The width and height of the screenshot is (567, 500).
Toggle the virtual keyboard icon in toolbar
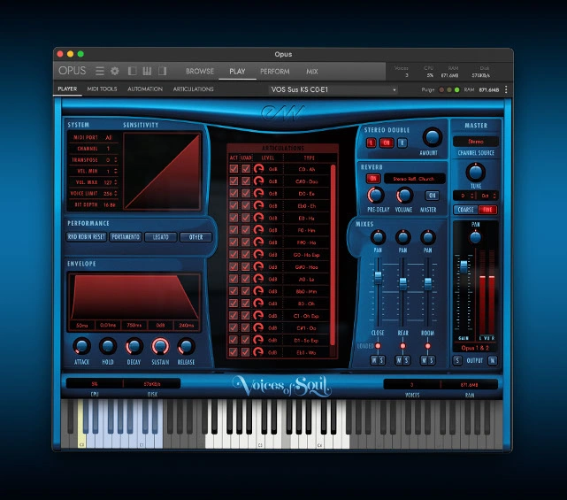click(147, 71)
